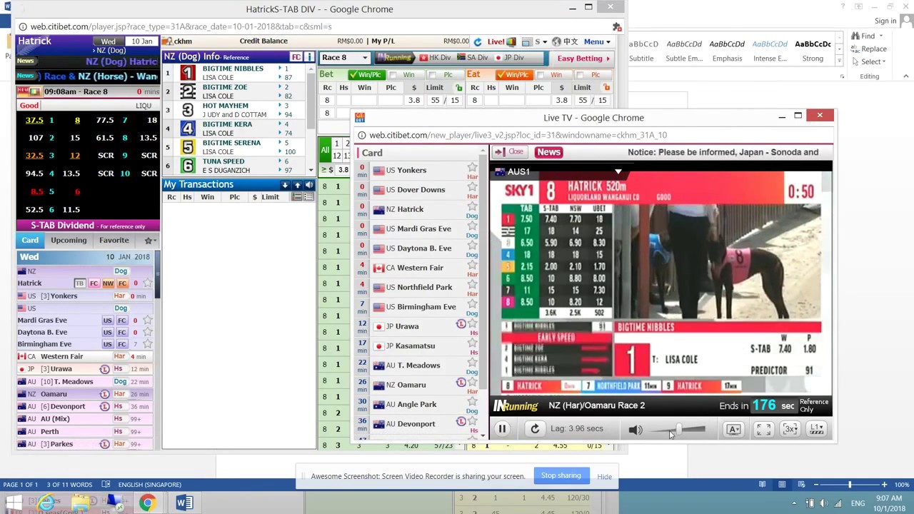Viewport: 914px width, 514px height.
Task: Toggle the sound icon in My Transactions header
Action: pos(309,185)
